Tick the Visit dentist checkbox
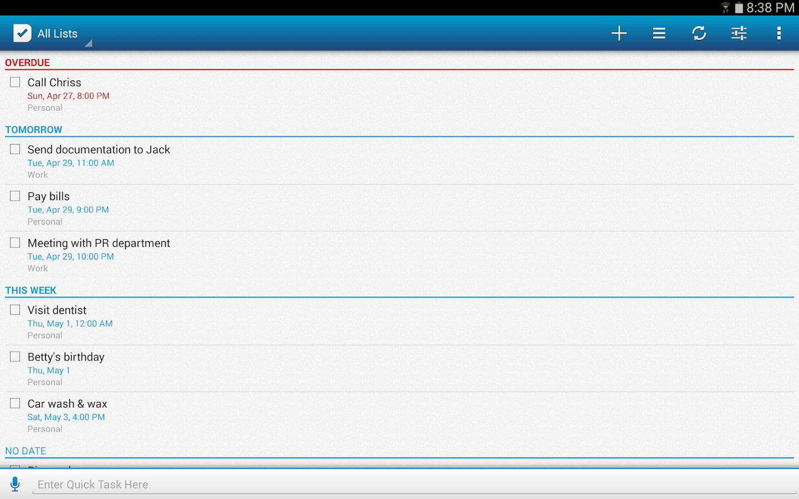The image size is (799, 499). [x=15, y=310]
